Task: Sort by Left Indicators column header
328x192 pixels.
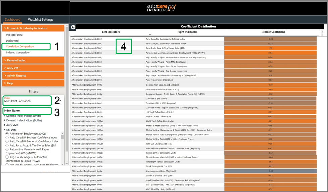Action: pos(111,32)
